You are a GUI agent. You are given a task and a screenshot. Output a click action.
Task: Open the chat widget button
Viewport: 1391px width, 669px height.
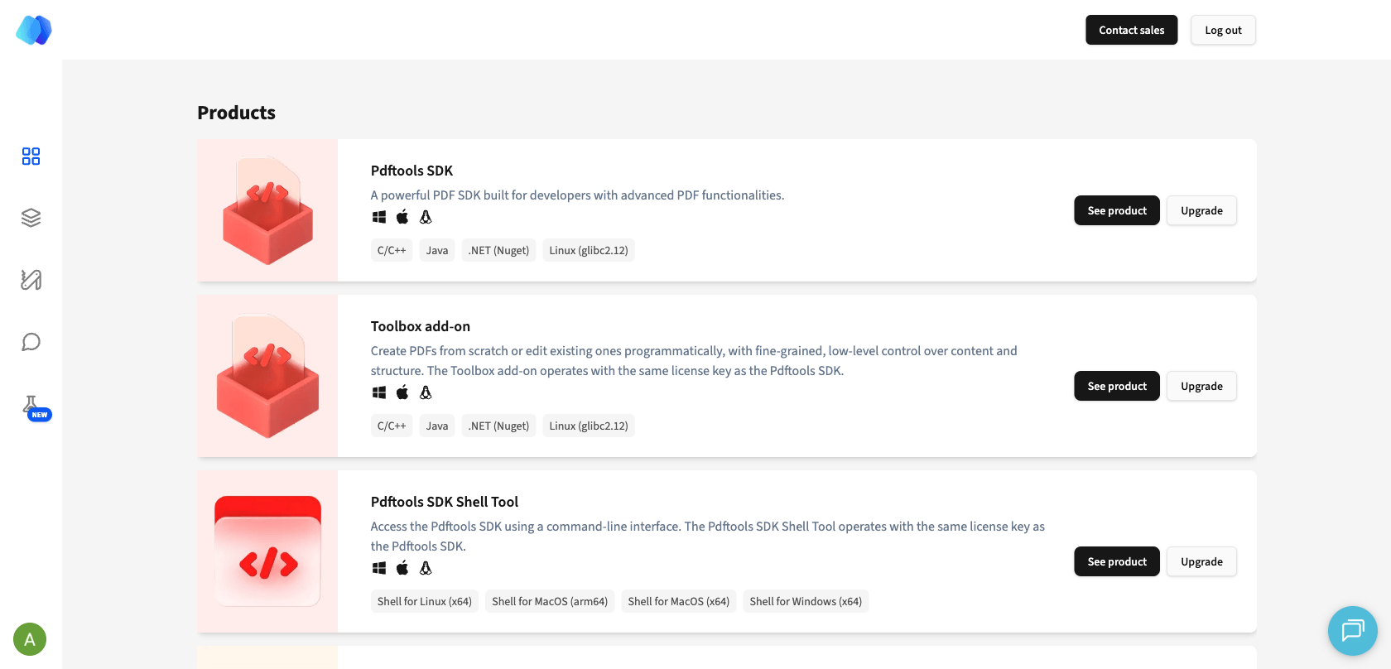click(x=1353, y=631)
